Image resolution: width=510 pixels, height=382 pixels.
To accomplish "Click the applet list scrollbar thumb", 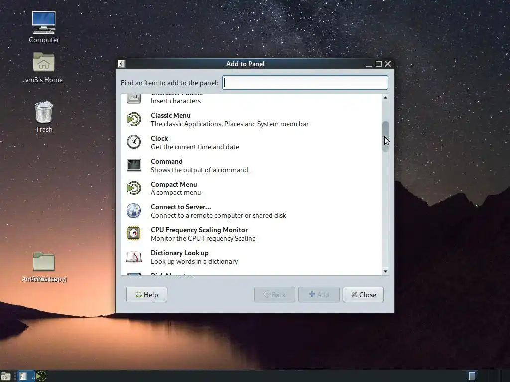I will [x=386, y=136].
